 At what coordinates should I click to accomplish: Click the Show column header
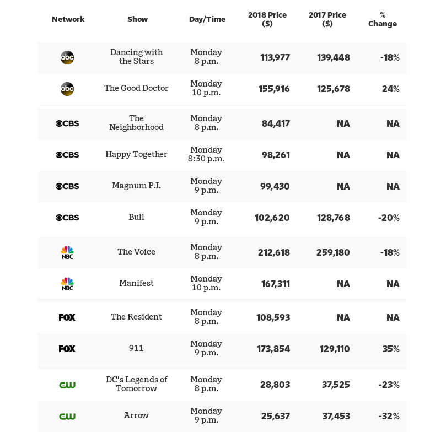pyautogui.click(x=137, y=19)
